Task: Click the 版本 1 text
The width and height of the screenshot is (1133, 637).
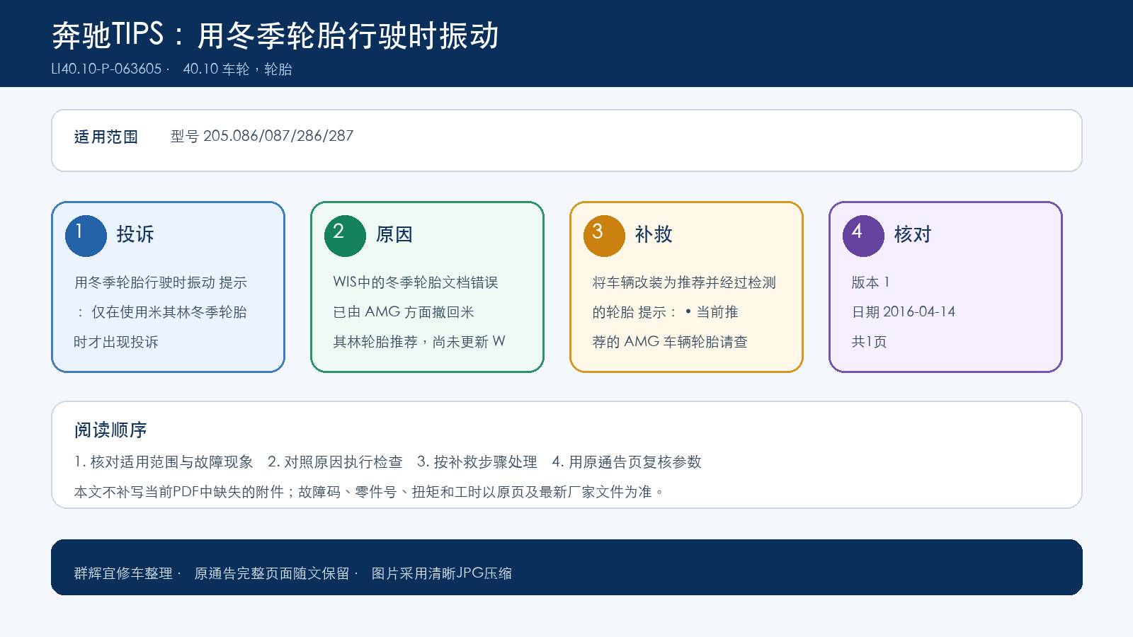Action: coord(870,282)
